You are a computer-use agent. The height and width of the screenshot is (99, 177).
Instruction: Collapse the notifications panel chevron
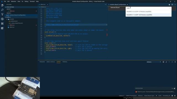pyautogui.click(x=172, y=89)
